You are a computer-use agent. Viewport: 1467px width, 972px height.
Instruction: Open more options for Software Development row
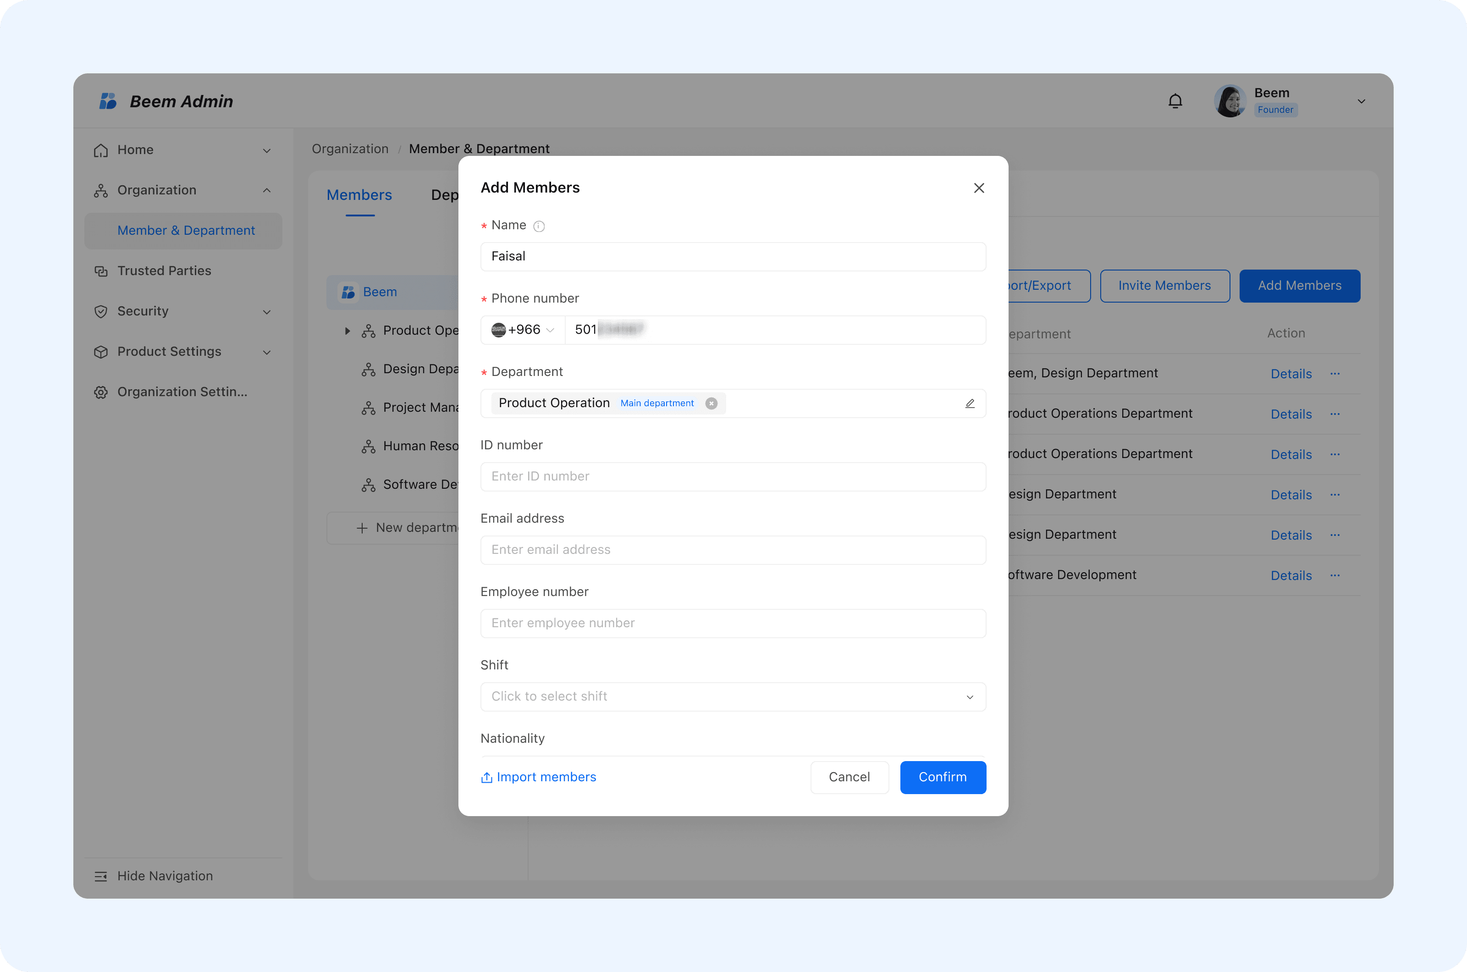pyautogui.click(x=1335, y=575)
